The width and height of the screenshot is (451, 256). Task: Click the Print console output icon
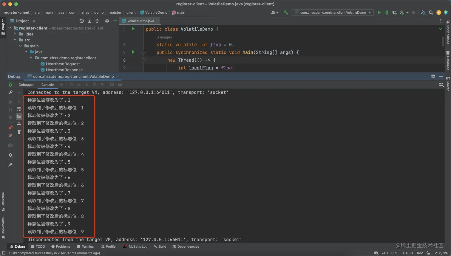(19, 124)
